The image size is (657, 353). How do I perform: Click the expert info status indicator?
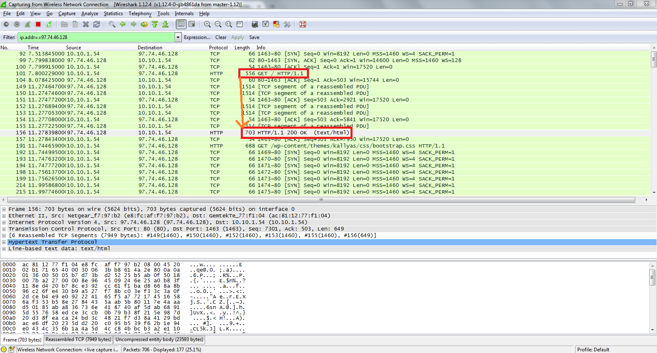[x=4, y=350]
